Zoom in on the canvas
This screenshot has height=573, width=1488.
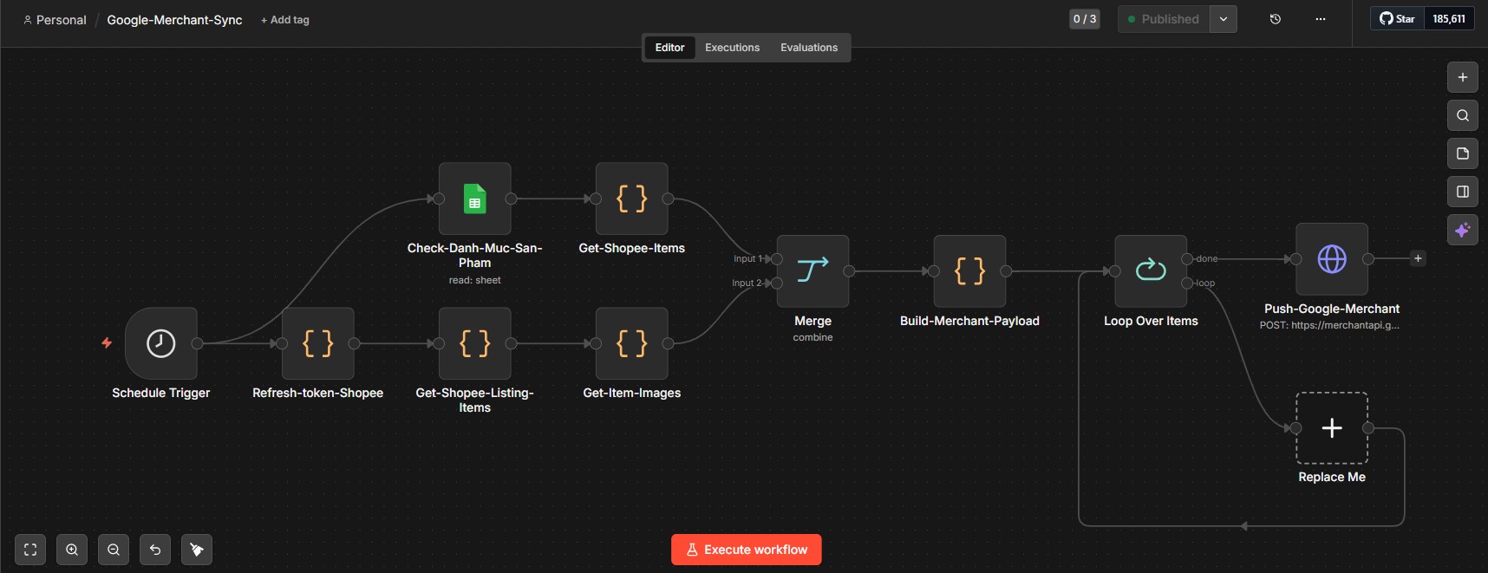72,550
